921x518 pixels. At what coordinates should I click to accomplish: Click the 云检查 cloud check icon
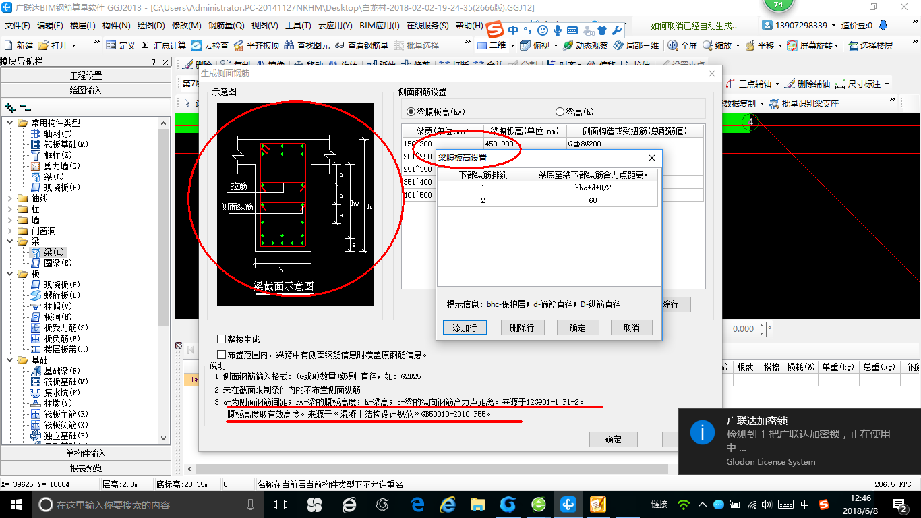point(196,45)
